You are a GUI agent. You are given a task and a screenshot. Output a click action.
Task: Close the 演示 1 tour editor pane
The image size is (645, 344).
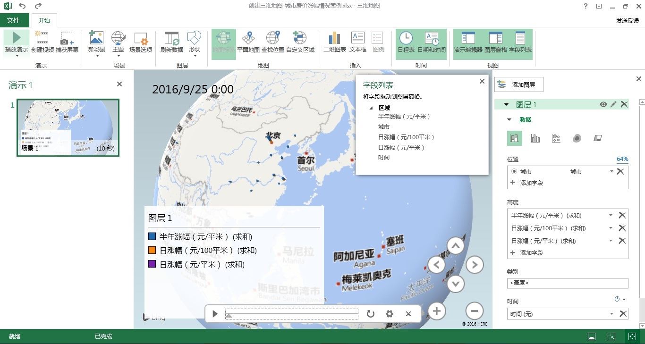(x=119, y=84)
